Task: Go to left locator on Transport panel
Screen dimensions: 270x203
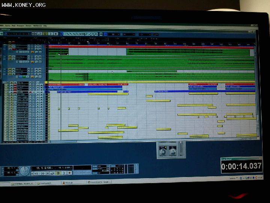Action: (32, 173)
